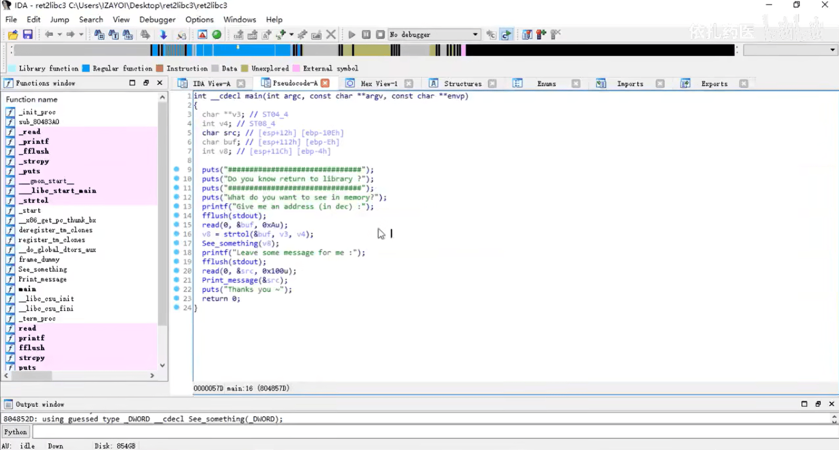Click the green circle toolbar icon
The height and width of the screenshot is (450, 839).
217,35
